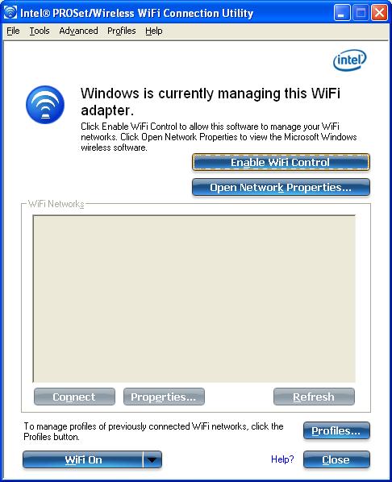Click the Intel logo in the corner
The width and height of the screenshot is (392, 482).
point(350,60)
